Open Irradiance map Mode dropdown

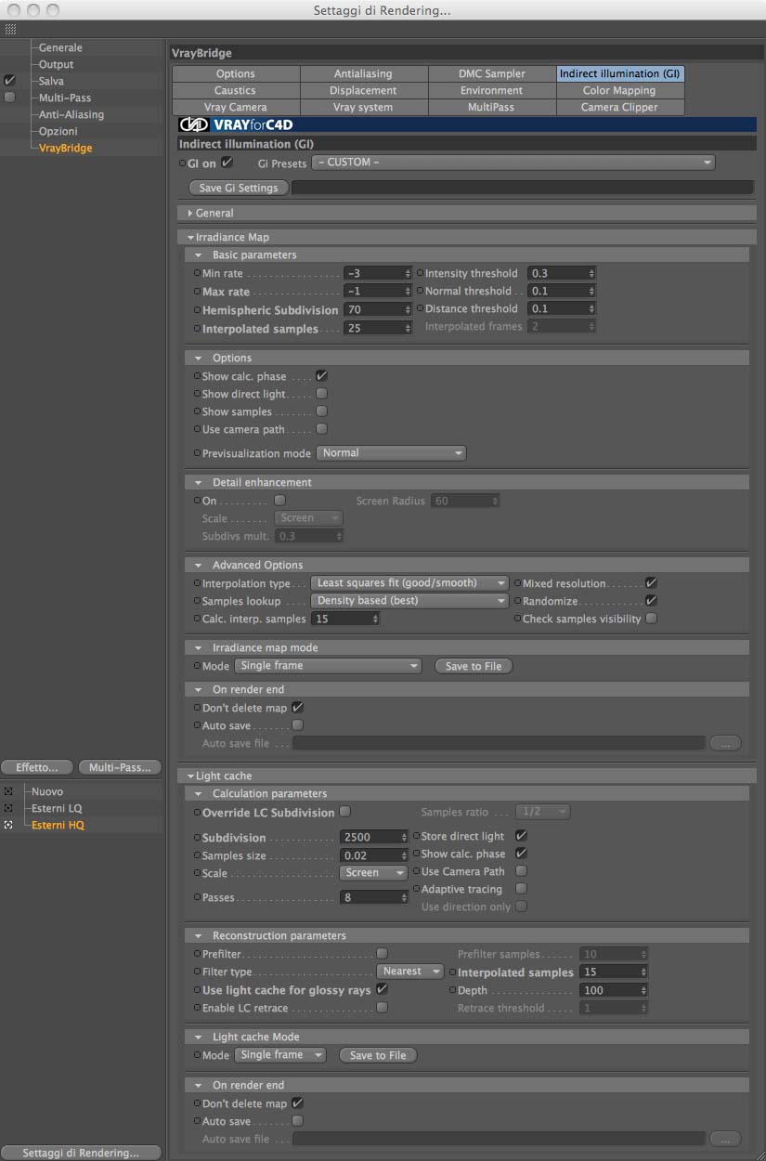click(x=328, y=666)
